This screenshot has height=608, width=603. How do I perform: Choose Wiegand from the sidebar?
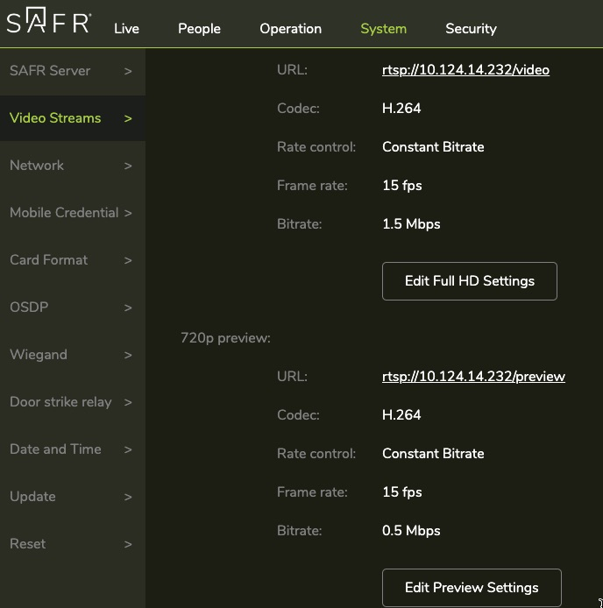coord(39,355)
